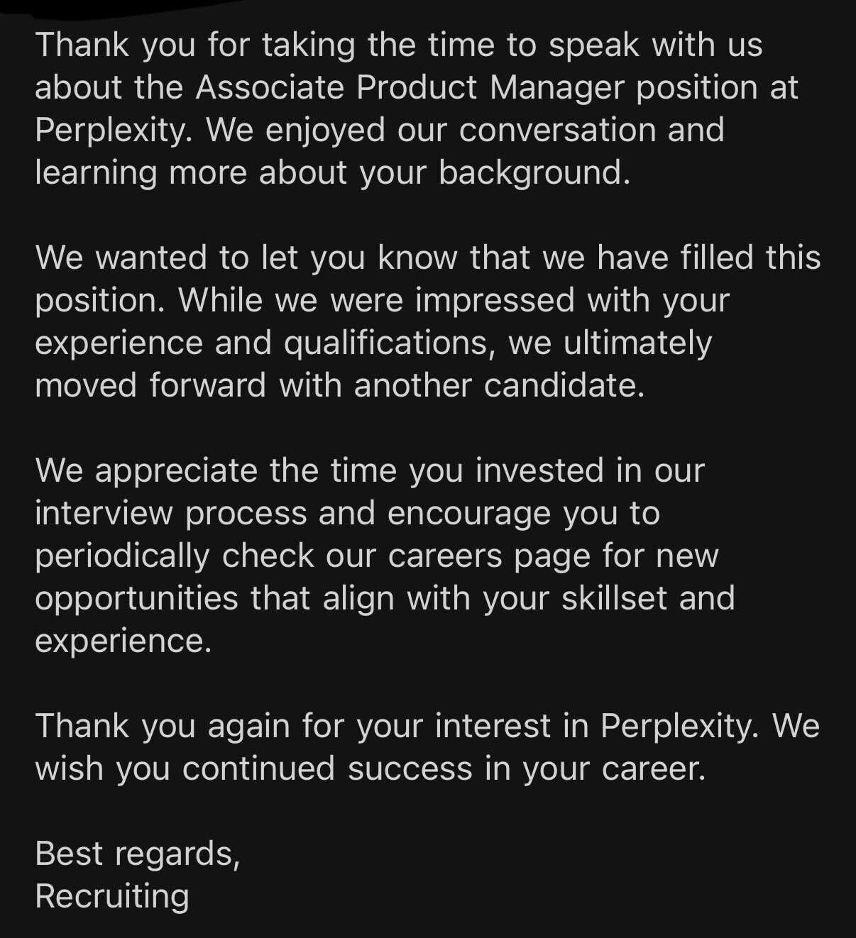Click the phrase "moved forward with another candidate"
Image resolution: width=856 pixels, height=938 pixels.
(x=339, y=386)
